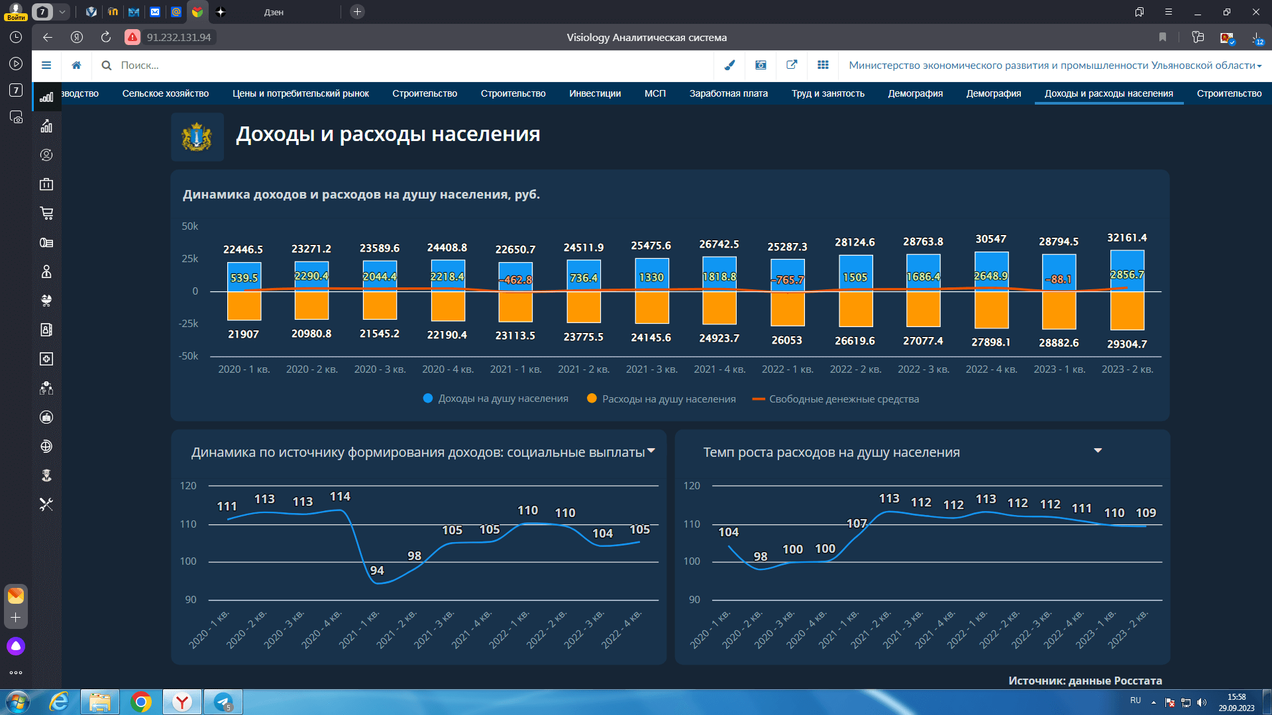Open dashboard in new window icon
Screen dimensions: 1272x715
point(792,65)
